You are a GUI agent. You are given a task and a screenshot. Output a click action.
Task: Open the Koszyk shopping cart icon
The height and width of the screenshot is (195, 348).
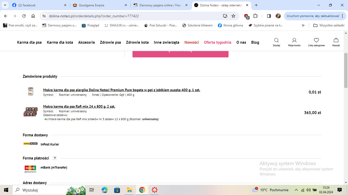click(x=336, y=41)
